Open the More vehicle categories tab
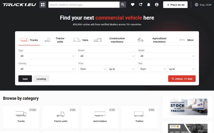This screenshot has height=133, width=214. (187, 40)
